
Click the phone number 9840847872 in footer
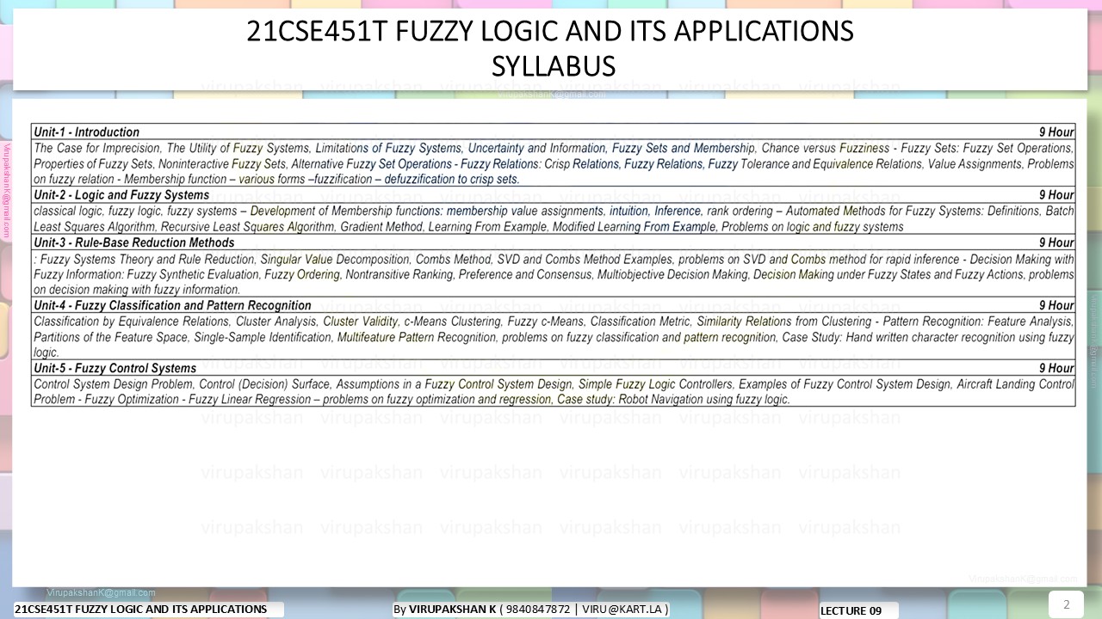(538, 610)
